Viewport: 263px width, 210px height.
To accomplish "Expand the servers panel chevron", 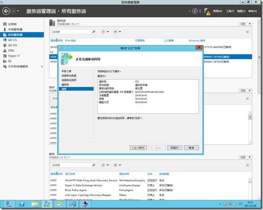I will 247,32.
